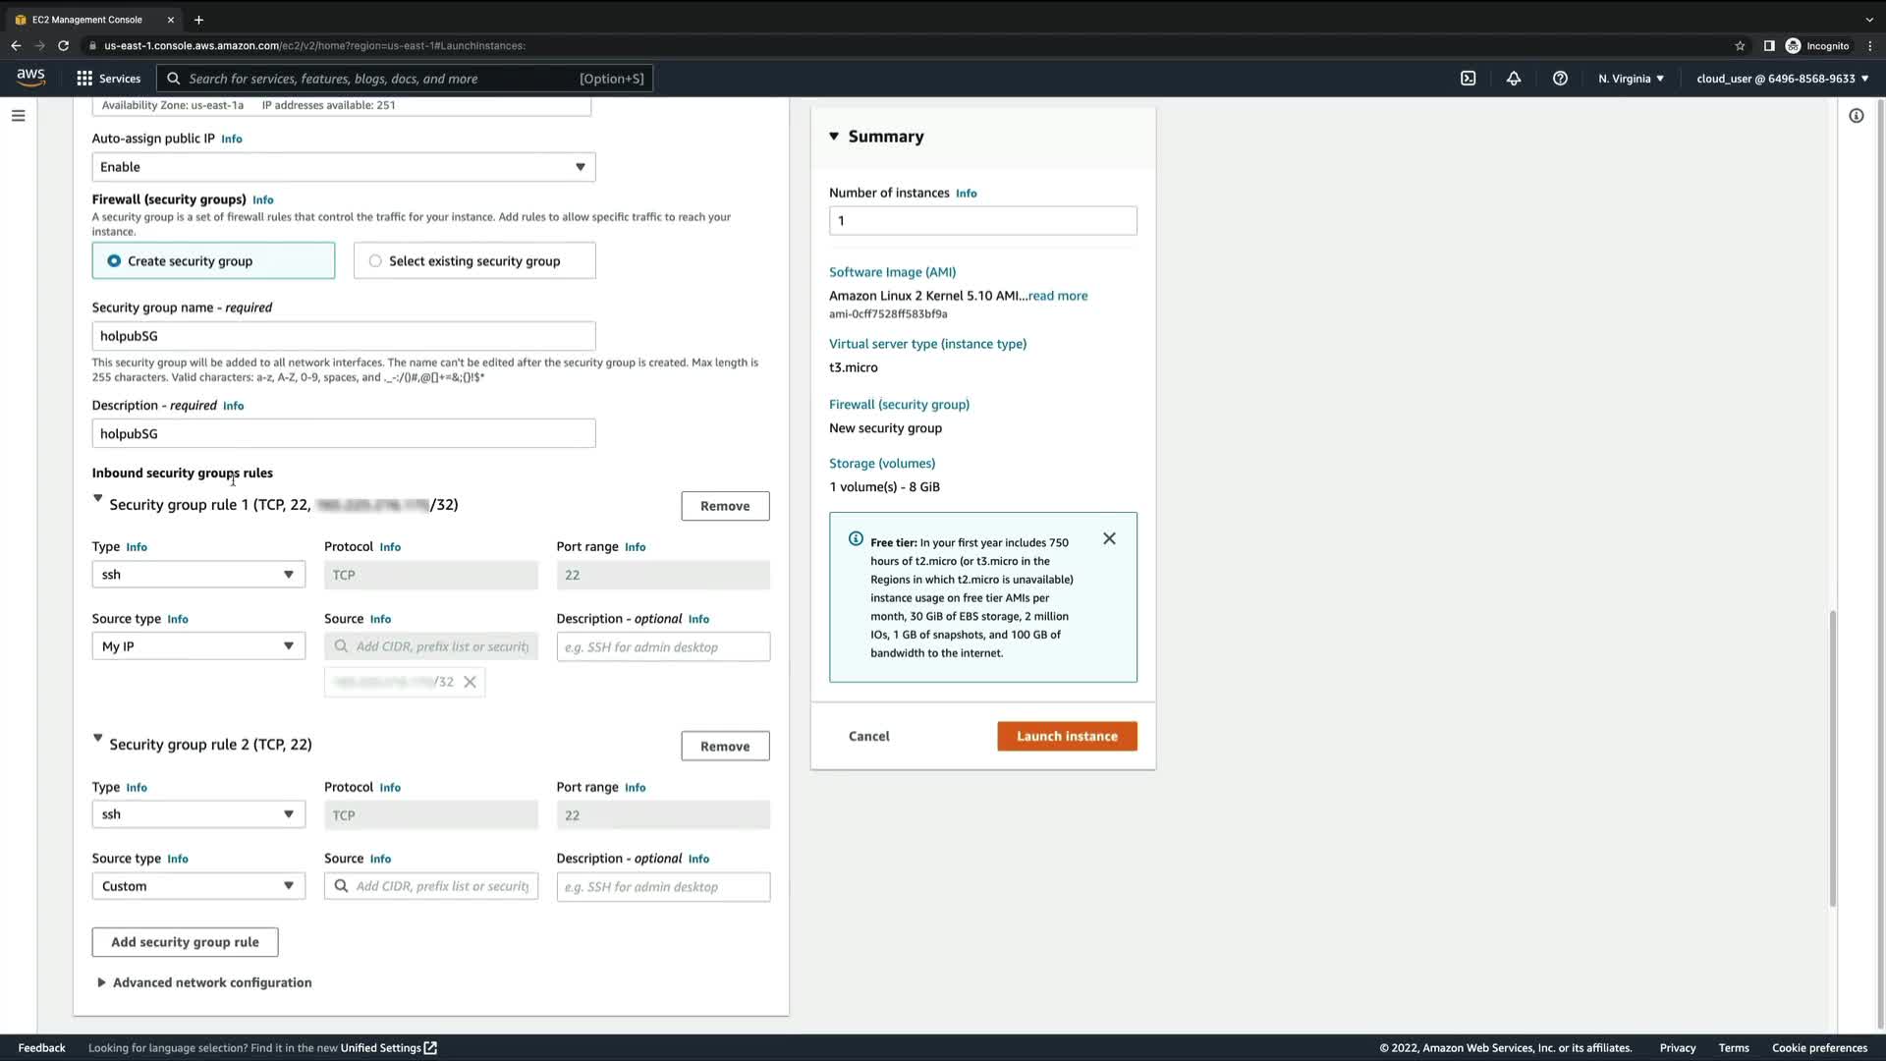
Task: Click the Number of instances field
Action: 982,221
